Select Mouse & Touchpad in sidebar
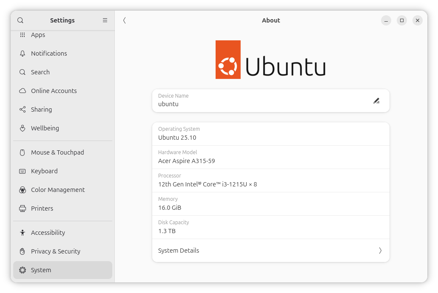The image size is (438, 293). (x=57, y=152)
